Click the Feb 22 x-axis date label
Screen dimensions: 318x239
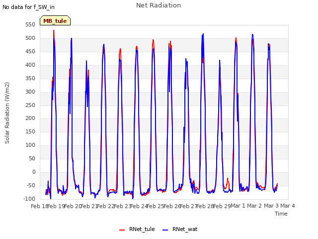coord(105,206)
